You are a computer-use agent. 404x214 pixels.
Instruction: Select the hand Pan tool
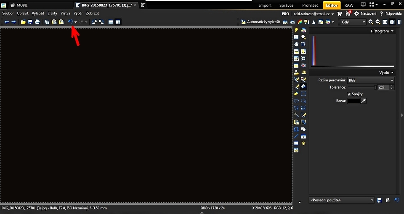(x=296, y=44)
